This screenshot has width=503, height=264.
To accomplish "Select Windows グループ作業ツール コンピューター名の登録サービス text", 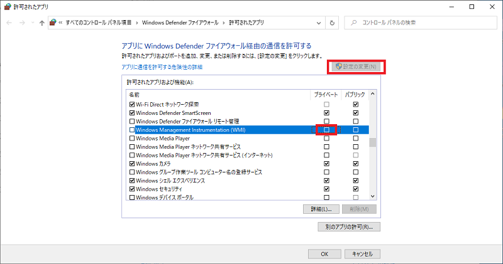I will click(199, 172).
